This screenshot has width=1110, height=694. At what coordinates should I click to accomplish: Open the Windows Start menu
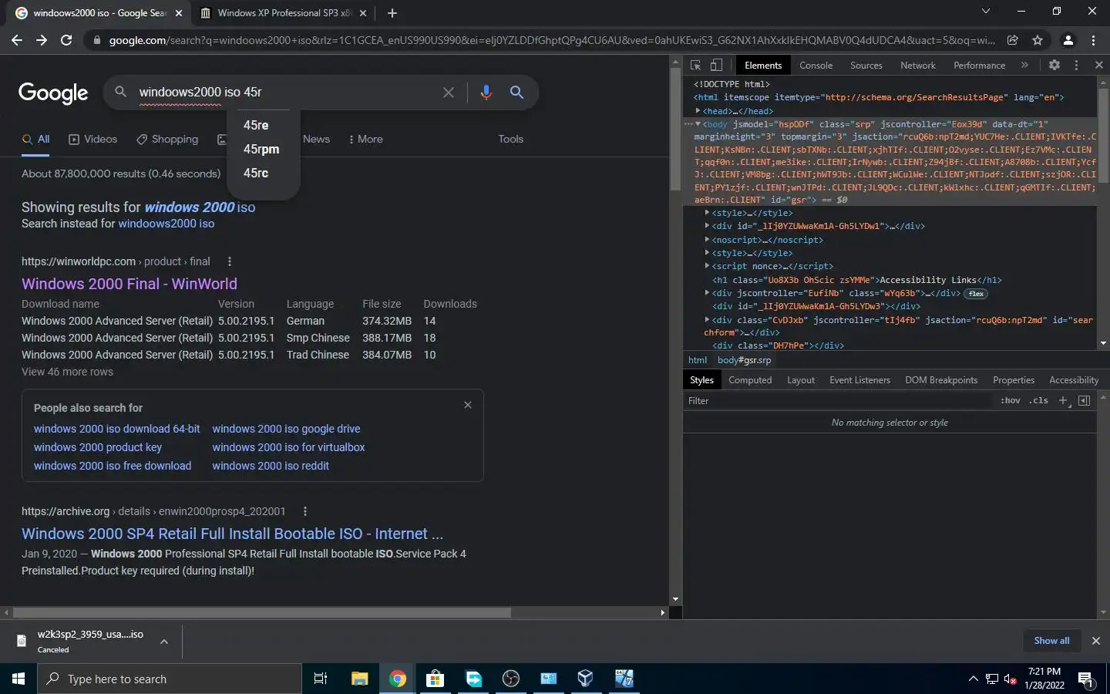(x=18, y=679)
